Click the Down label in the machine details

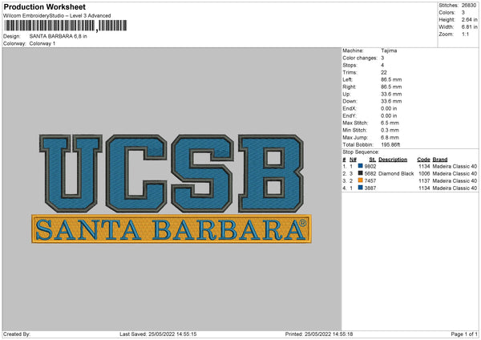(x=350, y=101)
